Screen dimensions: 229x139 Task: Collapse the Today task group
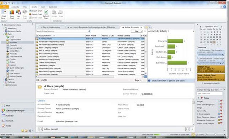198,98
